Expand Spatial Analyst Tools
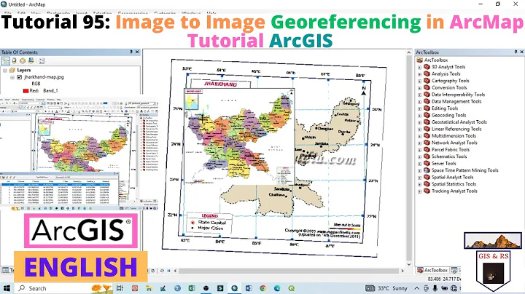 tap(419, 178)
